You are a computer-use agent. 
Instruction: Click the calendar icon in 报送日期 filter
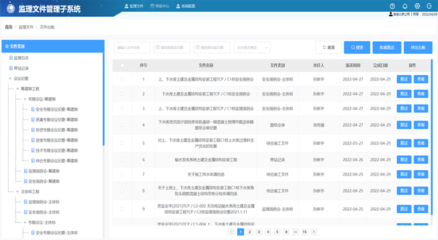pyautogui.click(x=158, y=47)
